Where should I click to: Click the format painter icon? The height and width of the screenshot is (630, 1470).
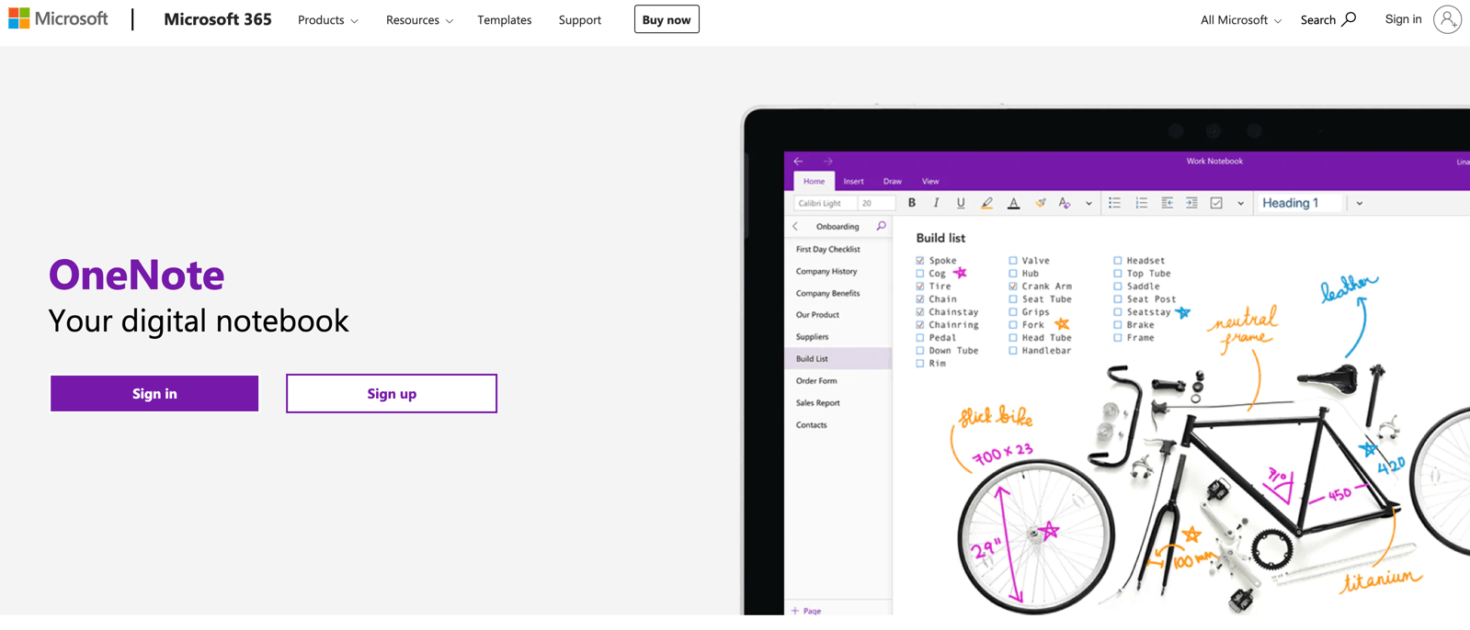tap(1040, 203)
